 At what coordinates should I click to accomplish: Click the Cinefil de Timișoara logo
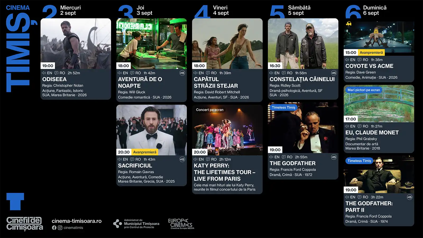coord(25,224)
